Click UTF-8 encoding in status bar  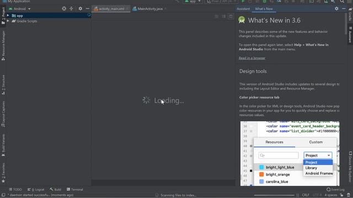pos(317,195)
